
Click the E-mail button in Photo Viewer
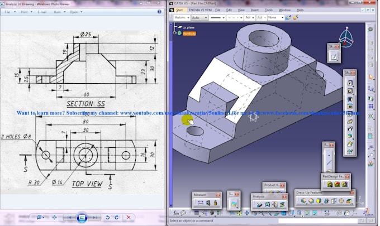(x=42, y=11)
